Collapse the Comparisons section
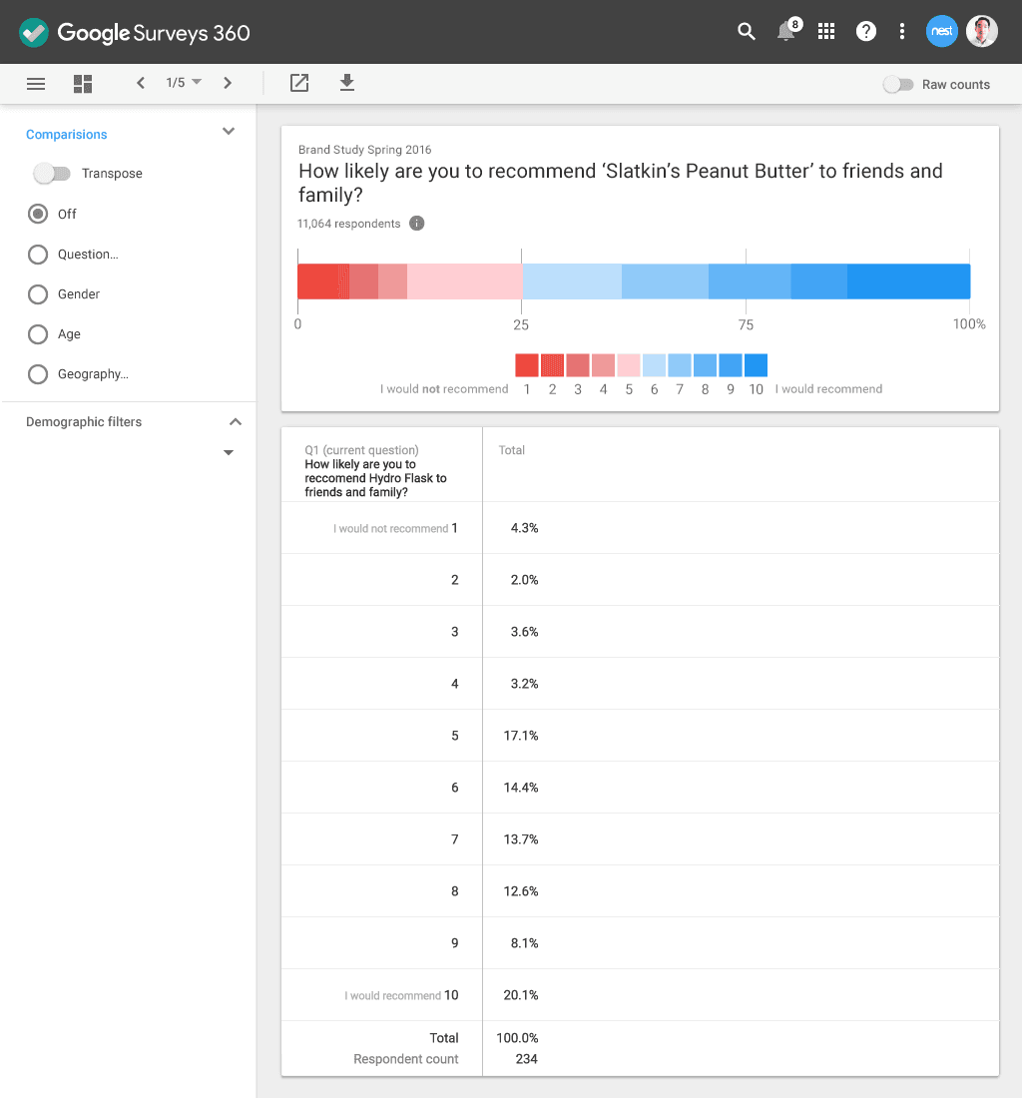 pos(228,131)
